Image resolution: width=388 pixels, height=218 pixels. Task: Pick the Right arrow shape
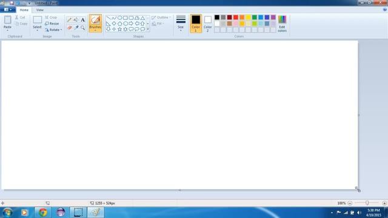[x=131, y=24]
